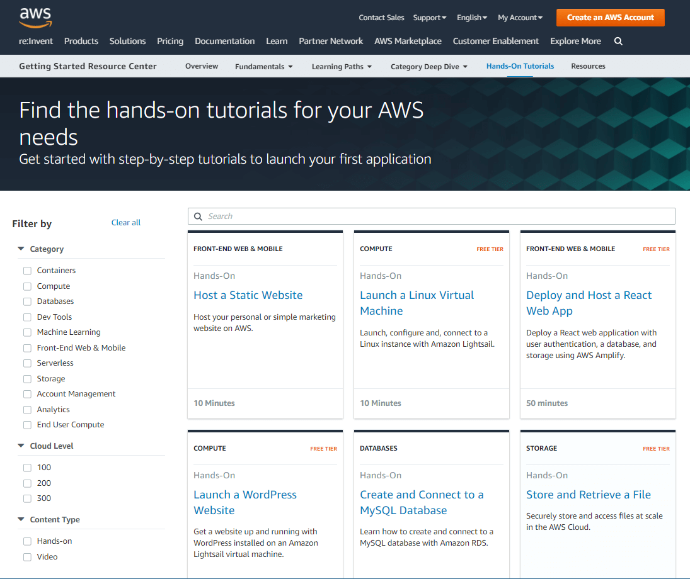
Task: Open the My Account dropdown
Action: click(520, 18)
